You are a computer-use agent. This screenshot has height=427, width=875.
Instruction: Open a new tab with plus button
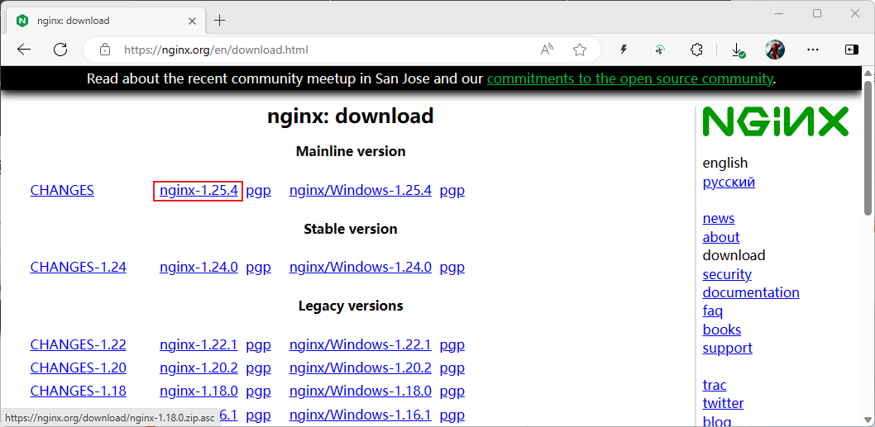219,20
